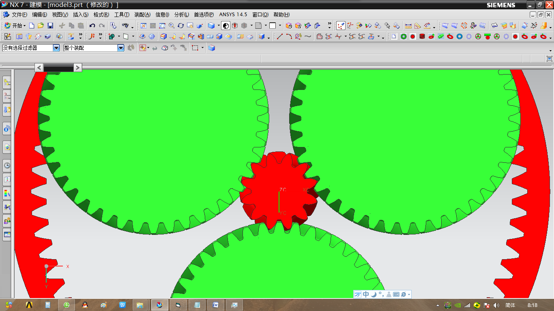The height and width of the screenshot is (311, 554).
Task: Click the New file icon
Action: pos(32,26)
